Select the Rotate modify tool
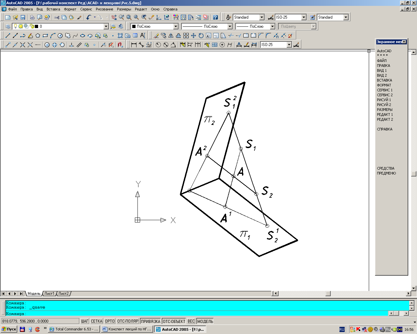417x334 pixels. tap(201, 36)
